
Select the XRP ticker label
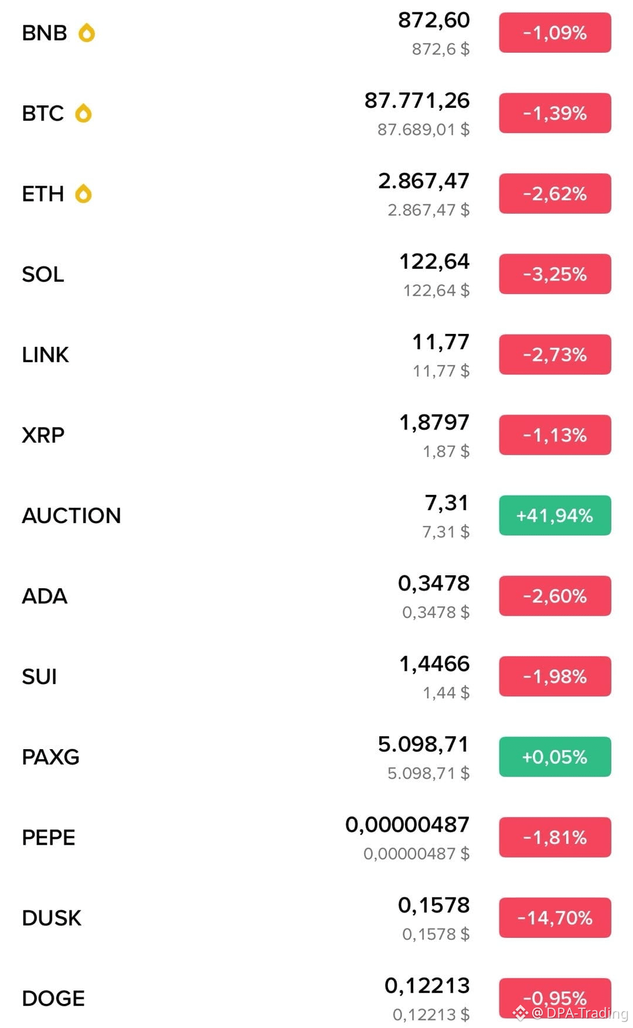point(43,435)
